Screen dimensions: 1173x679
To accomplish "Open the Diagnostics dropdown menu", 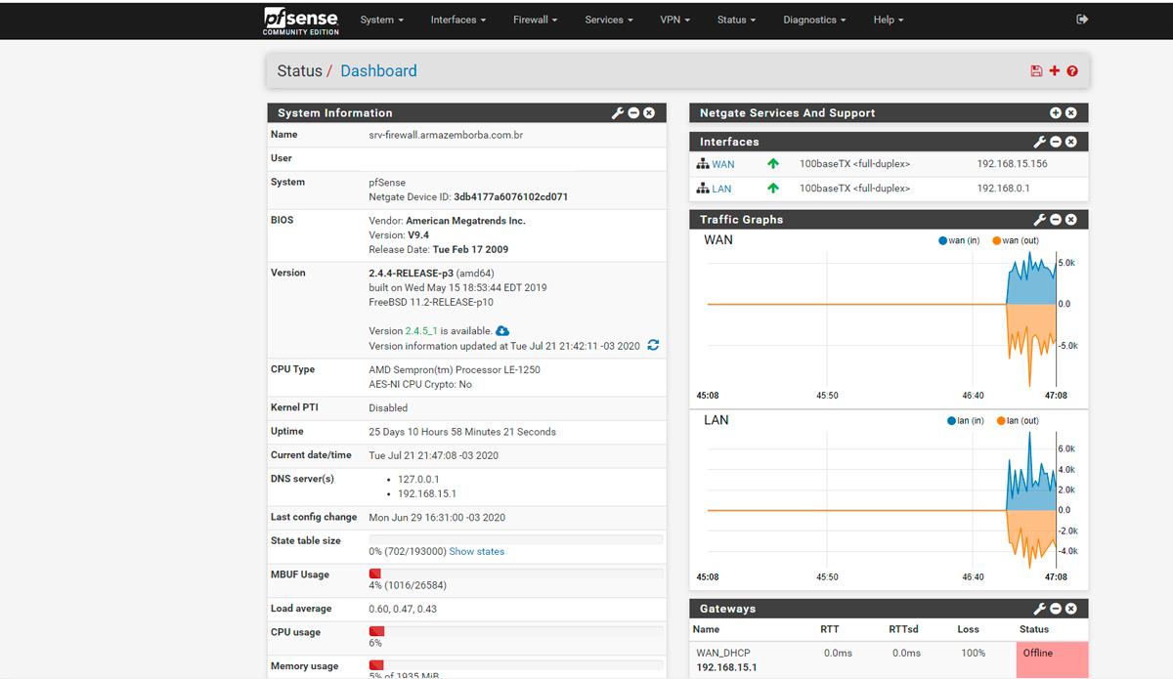I will [x=814, y=20].
